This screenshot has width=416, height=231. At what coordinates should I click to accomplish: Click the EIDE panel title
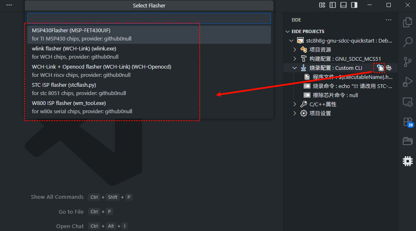[296, 20]
